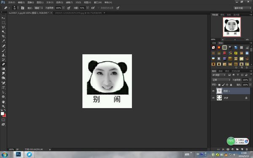The image size is (253, 158).
Task: Open the Brush panel from options bar
Action: 23,8
